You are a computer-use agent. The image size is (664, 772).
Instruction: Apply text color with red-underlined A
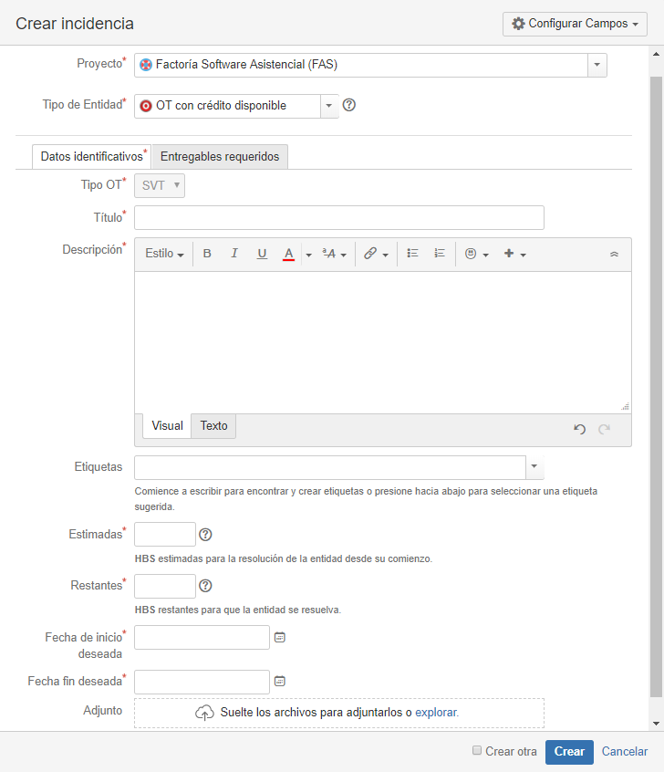288,254
